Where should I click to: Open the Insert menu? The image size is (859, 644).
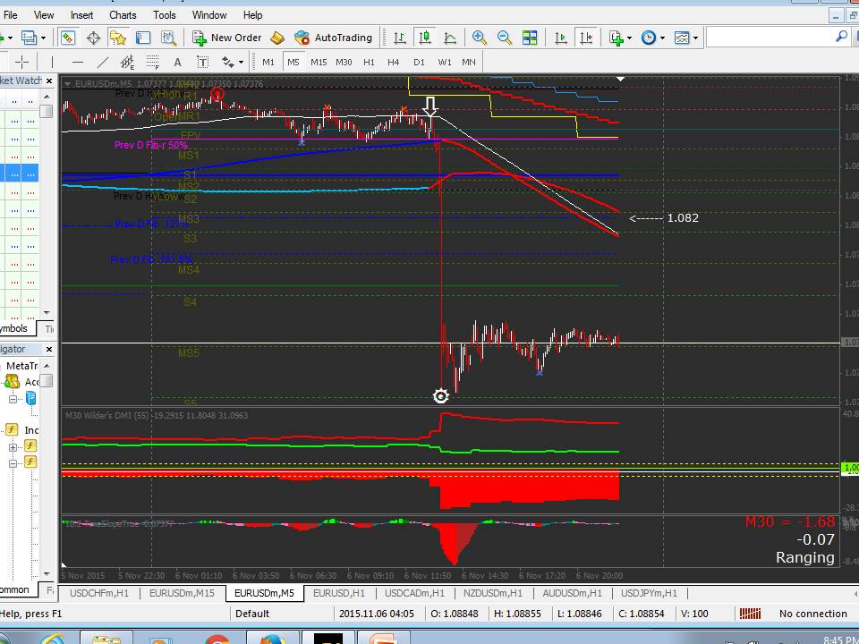(x=81, y=15)
